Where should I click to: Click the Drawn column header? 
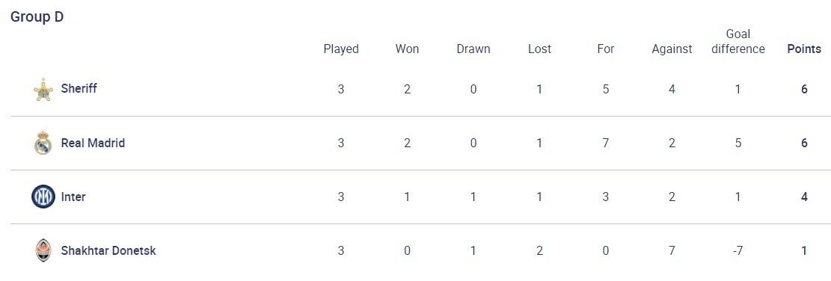(x=473, y=49)
